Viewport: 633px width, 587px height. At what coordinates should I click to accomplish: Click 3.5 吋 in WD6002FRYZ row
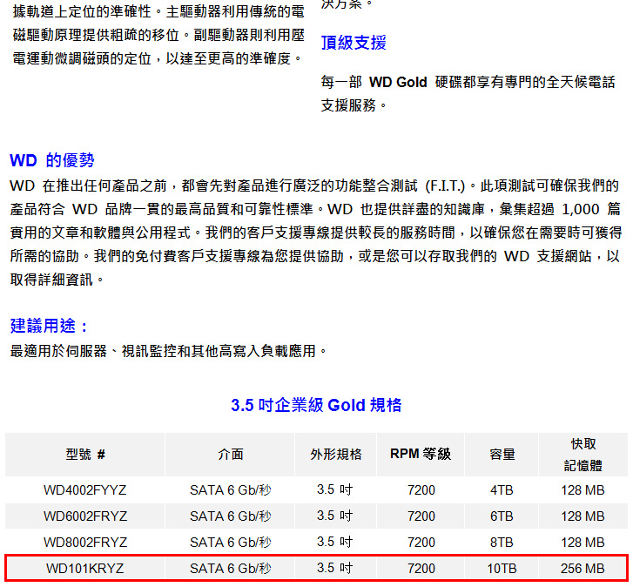(334, 516)
